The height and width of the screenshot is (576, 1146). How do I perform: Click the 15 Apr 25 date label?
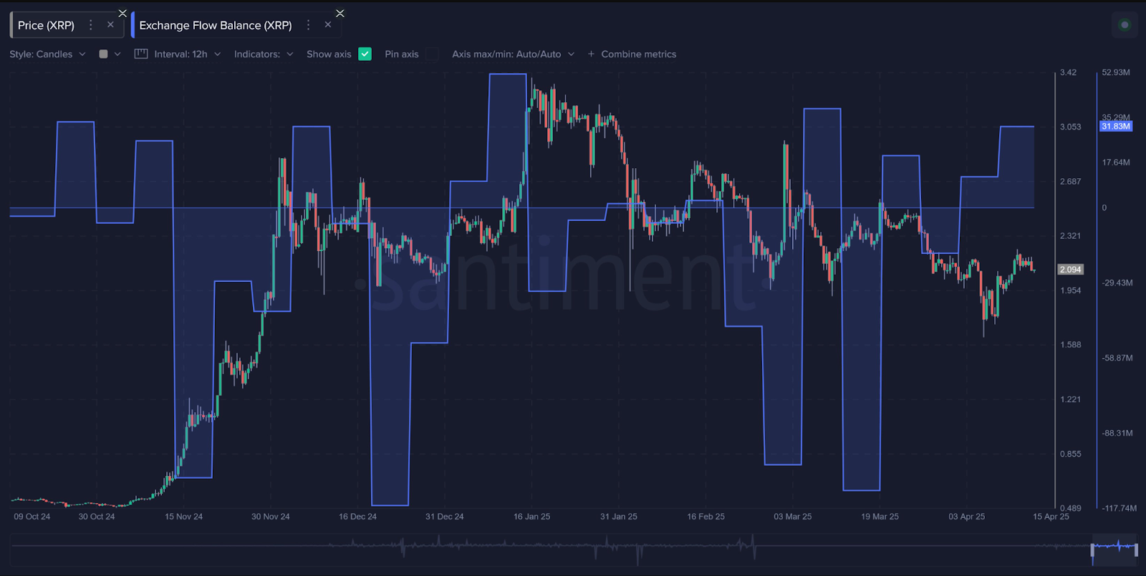1051,517
